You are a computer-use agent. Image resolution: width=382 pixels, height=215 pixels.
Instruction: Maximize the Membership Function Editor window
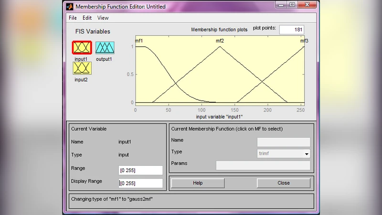point(289,6)
